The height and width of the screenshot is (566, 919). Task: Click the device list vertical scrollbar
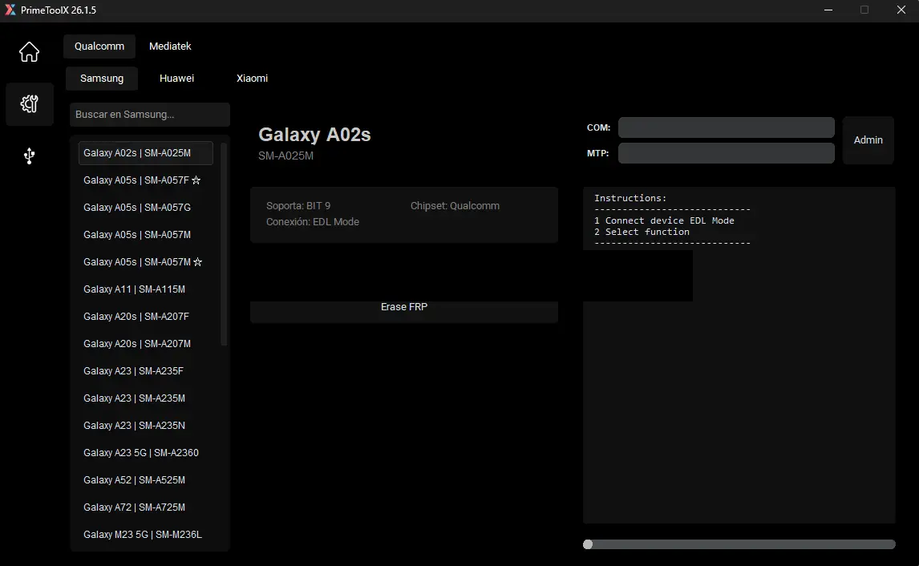pyautogui.click(x=223, y=244)
